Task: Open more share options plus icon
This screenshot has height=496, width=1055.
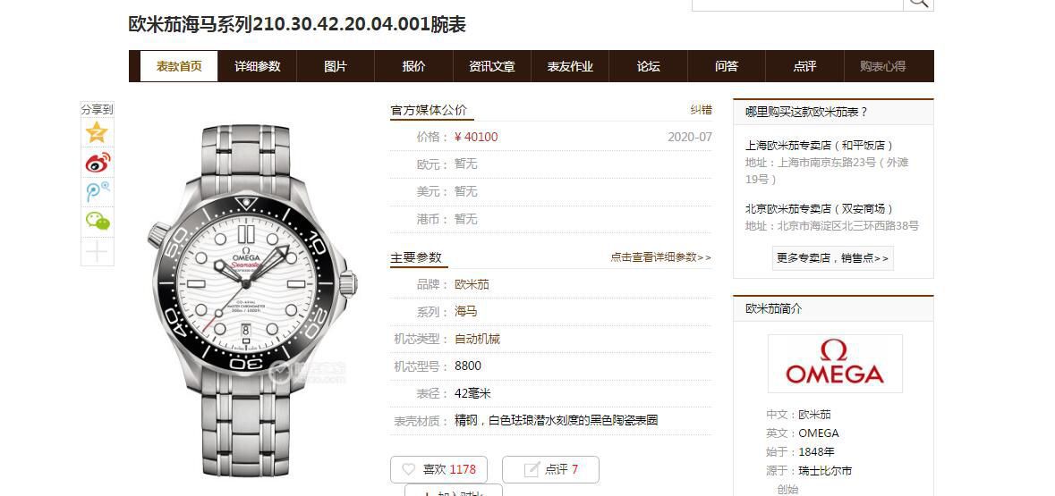Action: 97,251
